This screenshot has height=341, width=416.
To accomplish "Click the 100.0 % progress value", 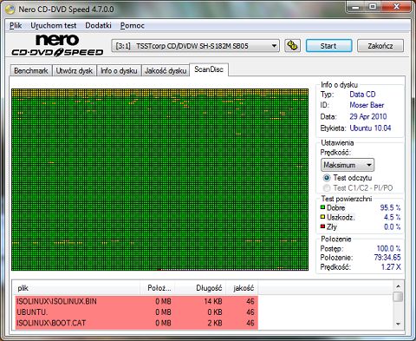I will pos(388,248).
